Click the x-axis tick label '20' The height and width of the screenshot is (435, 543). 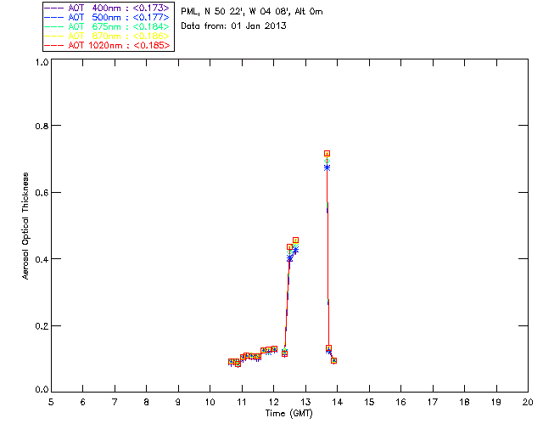(528, 402)
